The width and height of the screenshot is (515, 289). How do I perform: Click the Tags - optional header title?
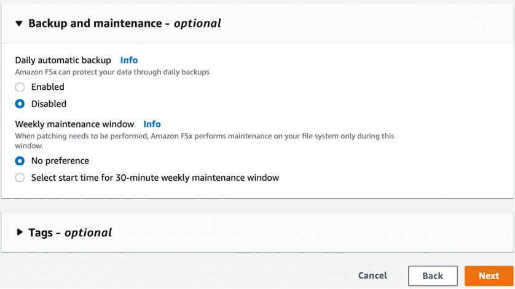pyautogui.click(x=70, y=232)
